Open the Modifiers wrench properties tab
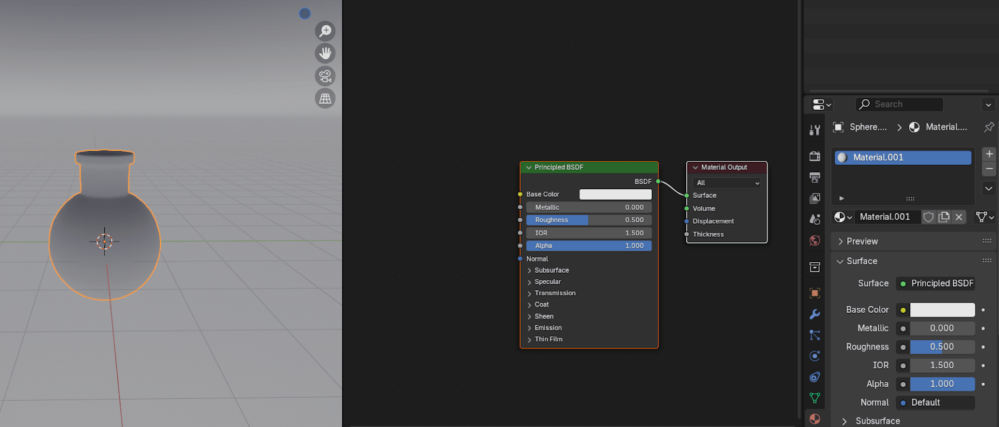 pyautogui.click(x=815, y=314)
